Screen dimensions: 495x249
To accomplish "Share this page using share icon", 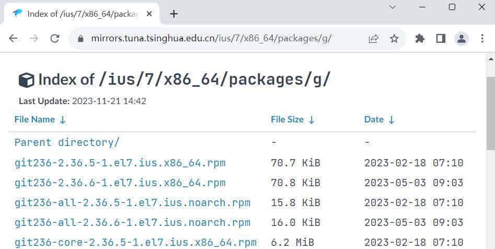I will pos(373,38).
